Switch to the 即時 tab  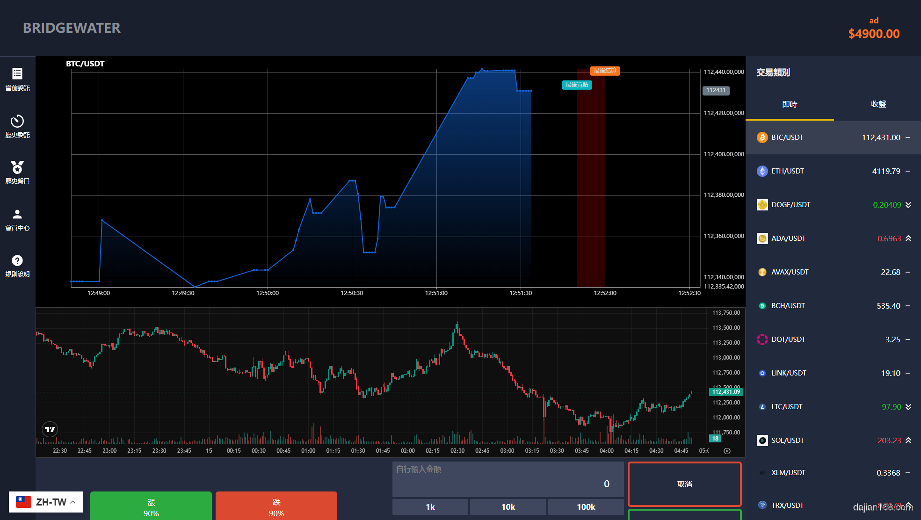point(790,104)
